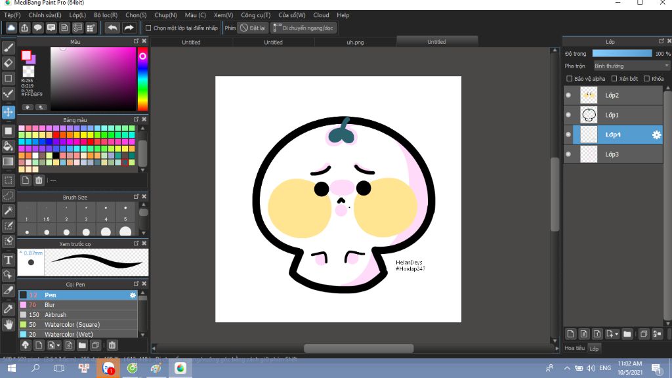Pop out the Bảng màu palette panel

click(136, 119)
